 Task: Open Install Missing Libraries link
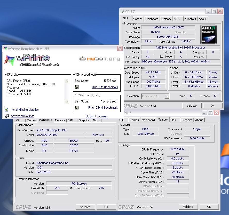point(25,110)
